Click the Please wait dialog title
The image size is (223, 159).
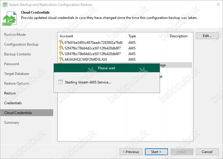tap(106, 68)
